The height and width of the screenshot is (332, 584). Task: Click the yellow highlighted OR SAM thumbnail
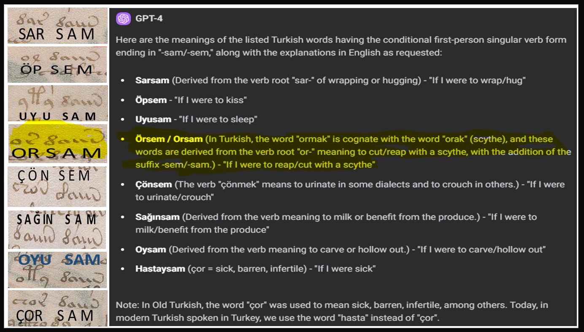coord(57,143)
